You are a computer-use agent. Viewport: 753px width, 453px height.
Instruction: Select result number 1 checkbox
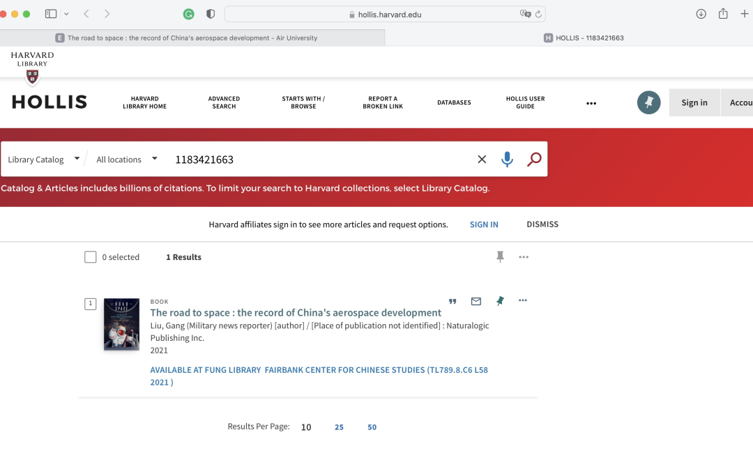[x=90, y=304]
